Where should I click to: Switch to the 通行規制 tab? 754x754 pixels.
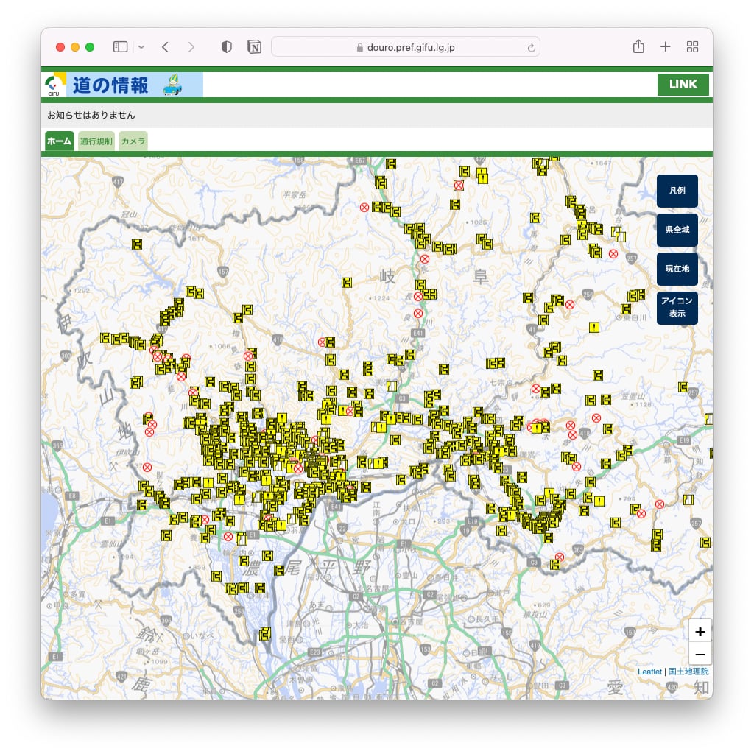96,141
